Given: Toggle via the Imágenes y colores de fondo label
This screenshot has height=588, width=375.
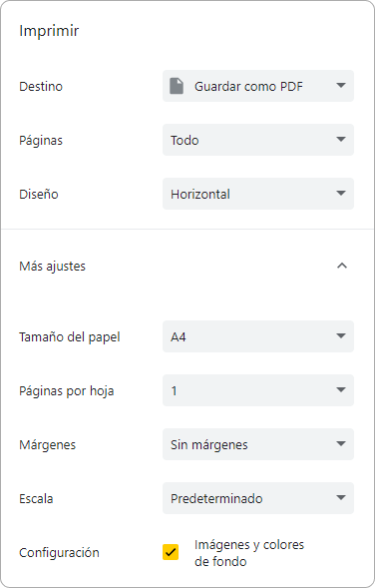Looking at the screenshot, I should tap(249, 553).
